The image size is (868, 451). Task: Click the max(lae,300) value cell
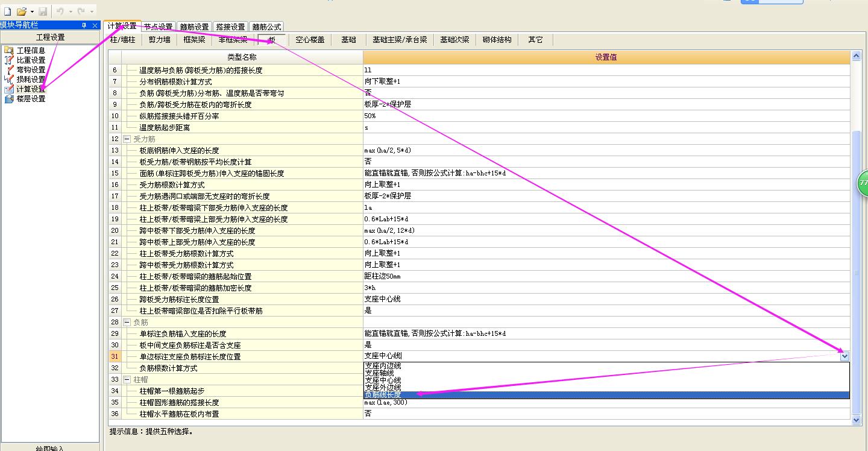coord(606,402)
